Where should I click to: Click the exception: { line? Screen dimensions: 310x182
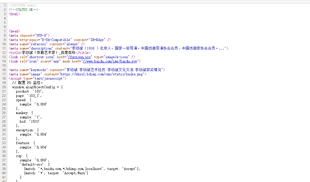pos(27,130)
